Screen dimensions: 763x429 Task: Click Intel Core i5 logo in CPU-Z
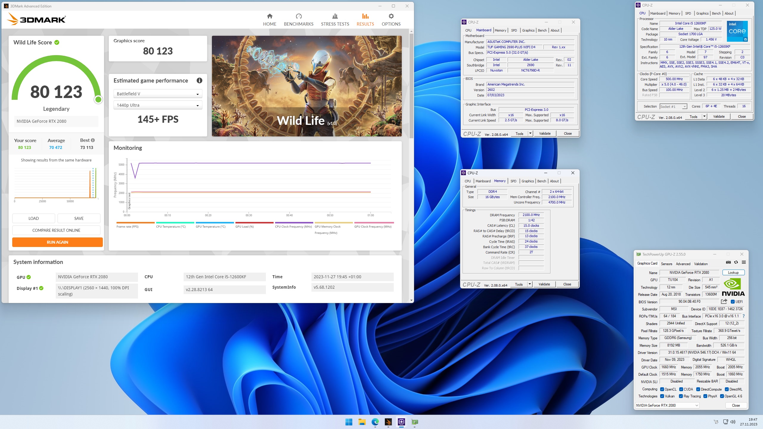coord(737,31)
